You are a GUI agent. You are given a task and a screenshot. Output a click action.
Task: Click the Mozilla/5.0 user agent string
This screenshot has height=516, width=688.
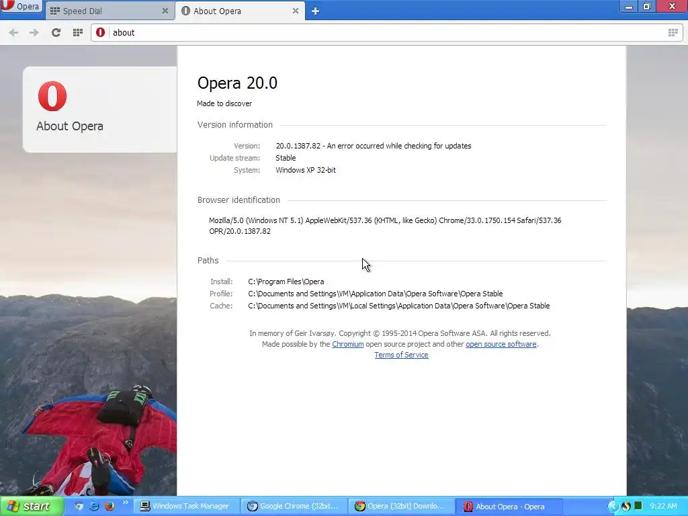[385, 226]
